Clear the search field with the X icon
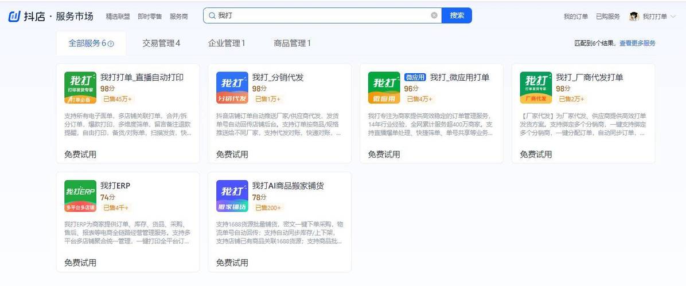The height and width of the screenshot is (286, 686). [x=434, y=15]
